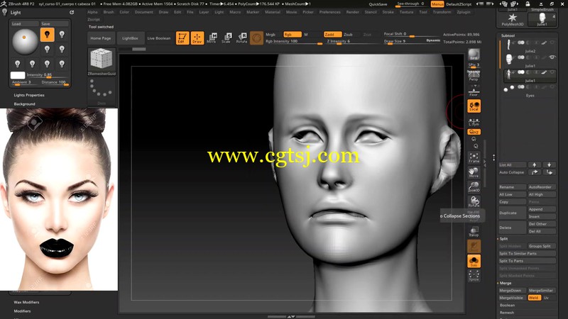This screenshot has height=319, width=568.
Task: Open the Brush menu
Action: (109, 12)
